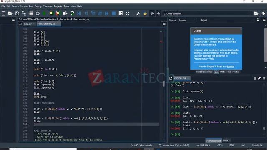Click LSP Python ready status
This screenshot has height=150, width=267.
click(141, 145)
